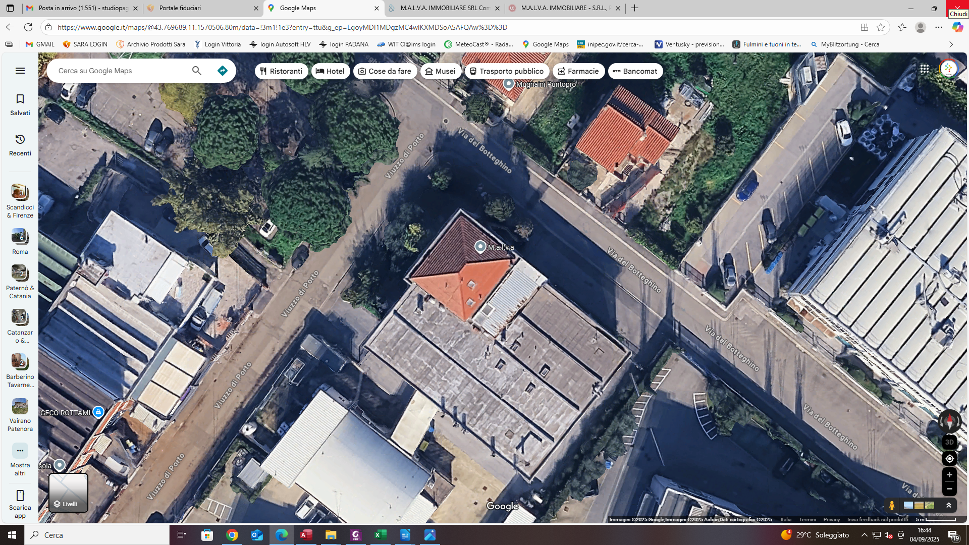The height and width of the screenshot is (545, 969).
Task: Open the Copilot sidebar icon
Action: coord(957,27)
